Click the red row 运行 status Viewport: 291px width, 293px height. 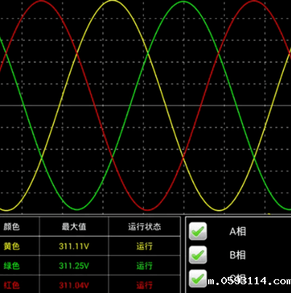click(145, 285)
